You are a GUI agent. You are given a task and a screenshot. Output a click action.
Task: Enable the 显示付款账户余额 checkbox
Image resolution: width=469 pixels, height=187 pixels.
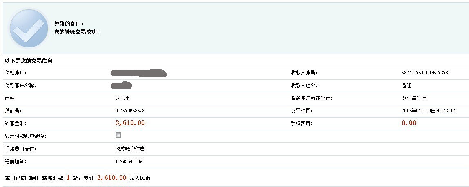coord(118,135)
